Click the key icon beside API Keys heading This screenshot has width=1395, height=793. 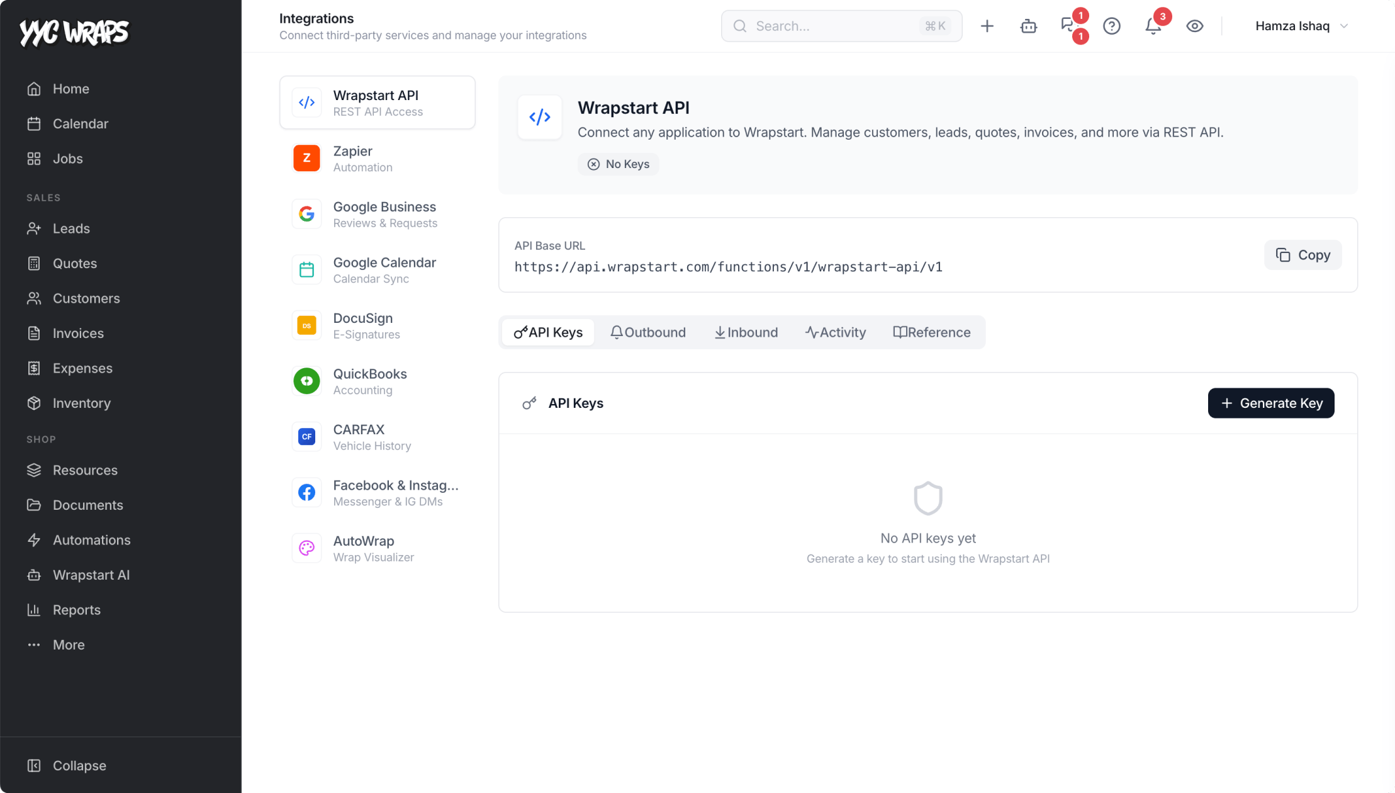[529, 403]
